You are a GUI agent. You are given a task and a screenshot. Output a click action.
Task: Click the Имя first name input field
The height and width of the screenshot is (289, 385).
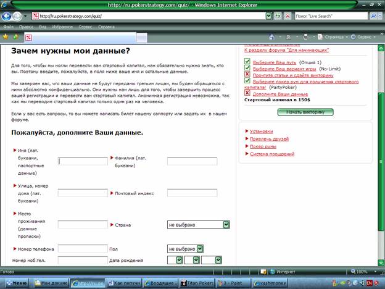83,161
